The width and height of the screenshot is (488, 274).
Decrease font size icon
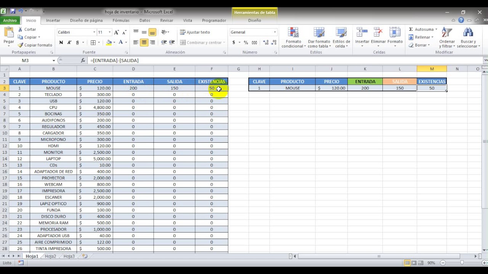pos(125,32)
